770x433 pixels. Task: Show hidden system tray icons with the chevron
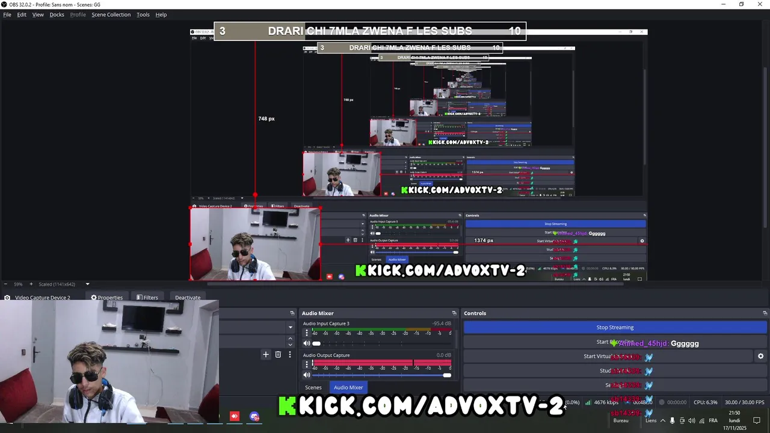(663, 421)
